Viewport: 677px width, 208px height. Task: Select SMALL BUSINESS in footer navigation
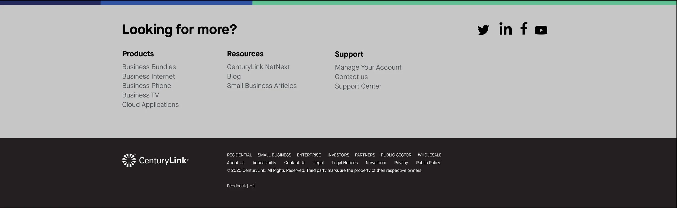coord(274,155)
